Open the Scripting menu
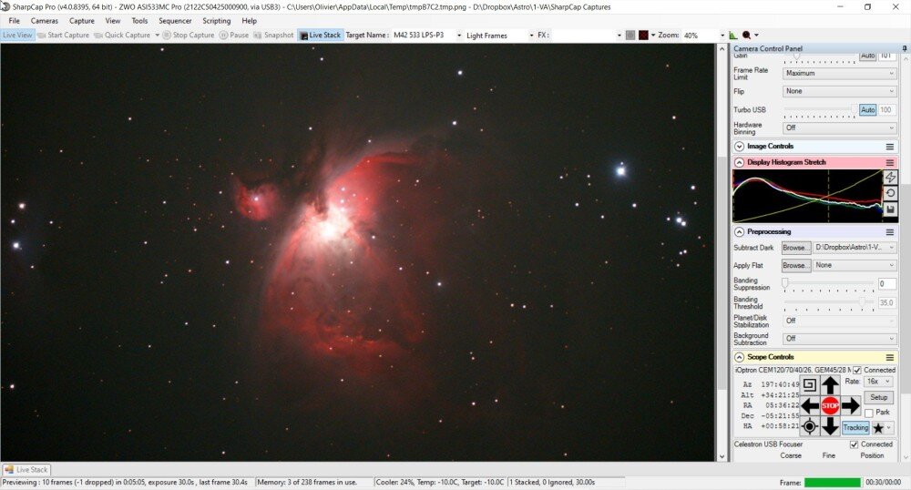This screenshot has width=911, height=490. pos(216,21)
